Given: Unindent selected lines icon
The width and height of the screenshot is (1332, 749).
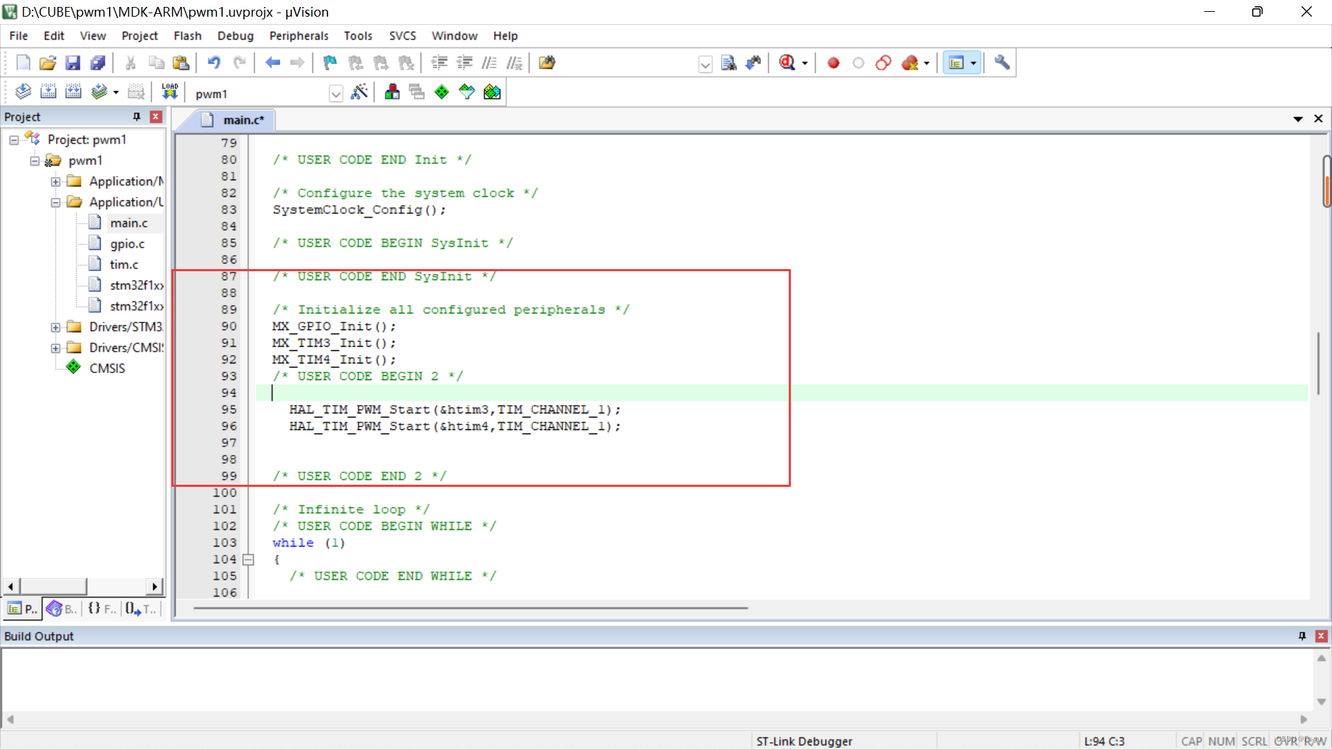Looking at the screenshot, I should click(464, 63).
